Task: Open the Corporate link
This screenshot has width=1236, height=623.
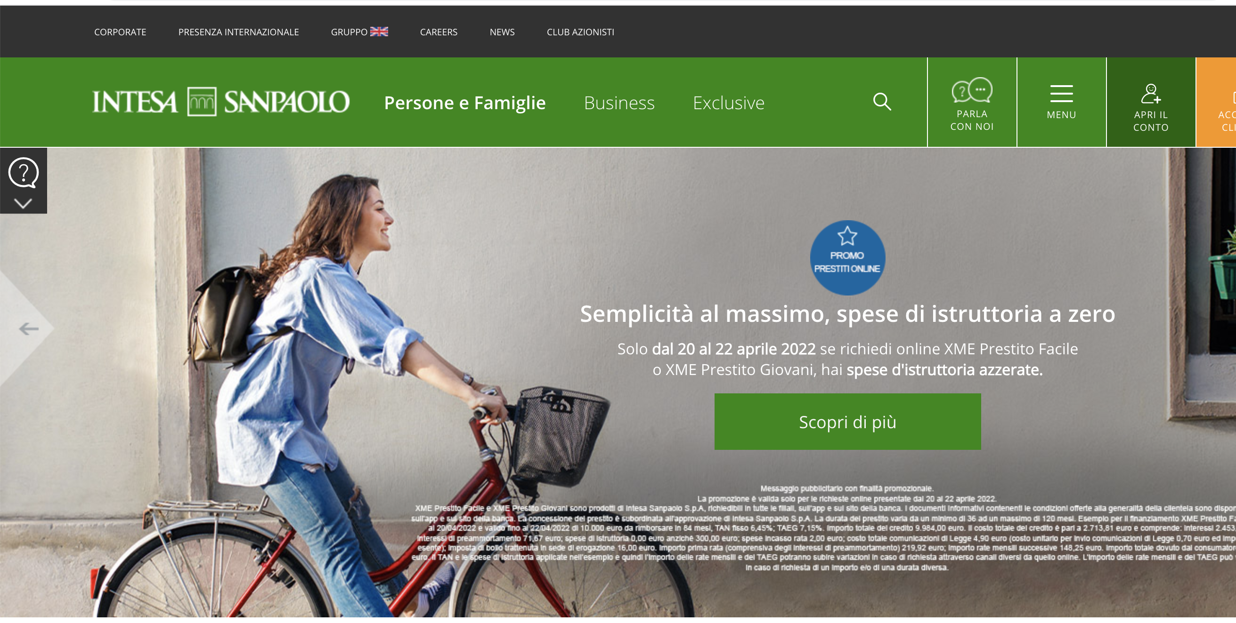Action: point(120,32)
